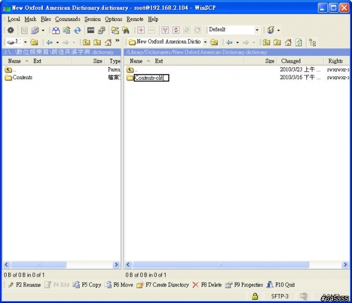Click local Open Directory folder icon
Image resolution: width=352 pixels, height=303 pixels.
[x=34, y=42]
